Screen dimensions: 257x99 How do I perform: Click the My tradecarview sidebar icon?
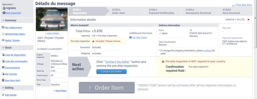3,28
